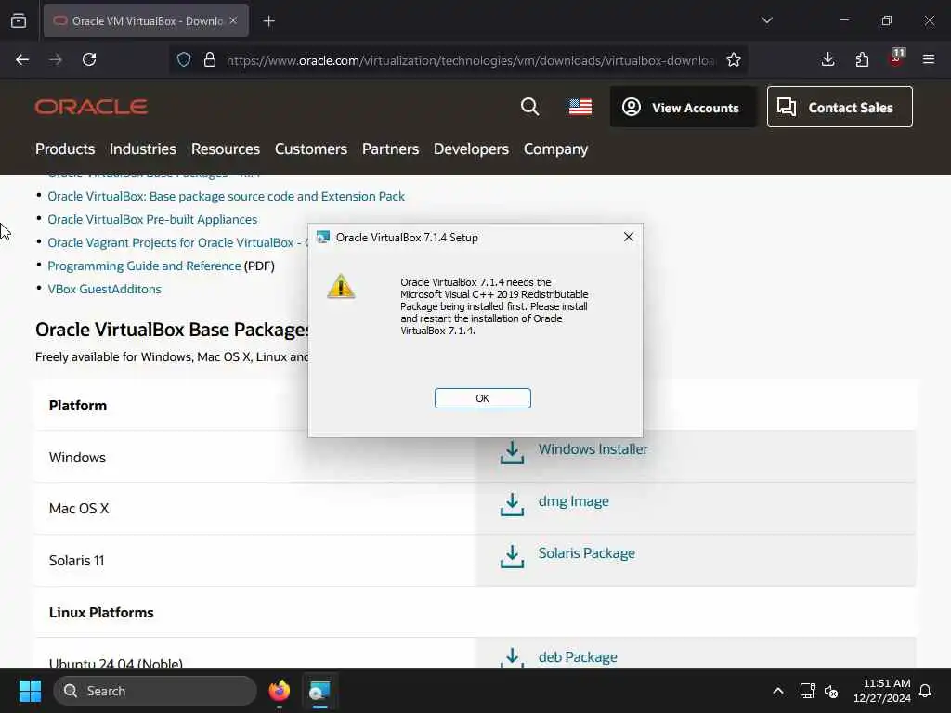Image resolution: width=951 pixels, height=713 pixels.
Task: Go back to the previous page
Action: coord(22,59)
